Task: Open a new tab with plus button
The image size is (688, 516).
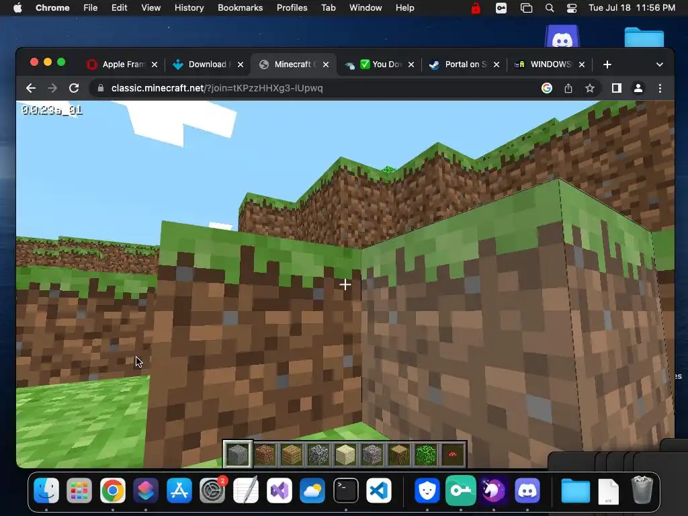Action: coord(607,64)
